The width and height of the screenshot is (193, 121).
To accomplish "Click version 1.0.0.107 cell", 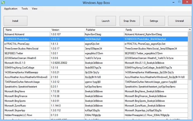I will [x=67, y=34].
